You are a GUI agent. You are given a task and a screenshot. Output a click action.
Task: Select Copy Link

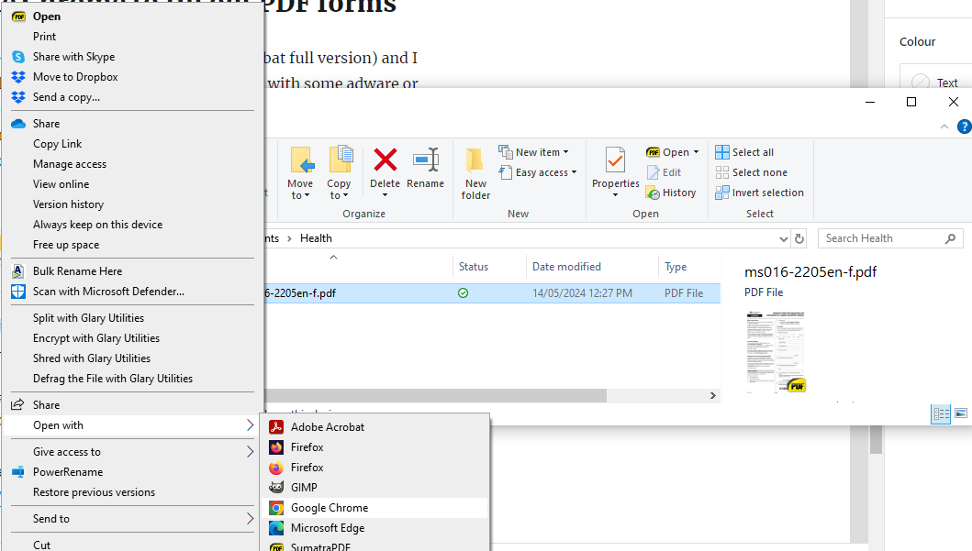(132, 144)
